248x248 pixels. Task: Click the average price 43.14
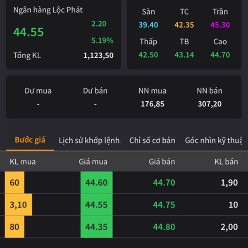click(x=184, y=55)
